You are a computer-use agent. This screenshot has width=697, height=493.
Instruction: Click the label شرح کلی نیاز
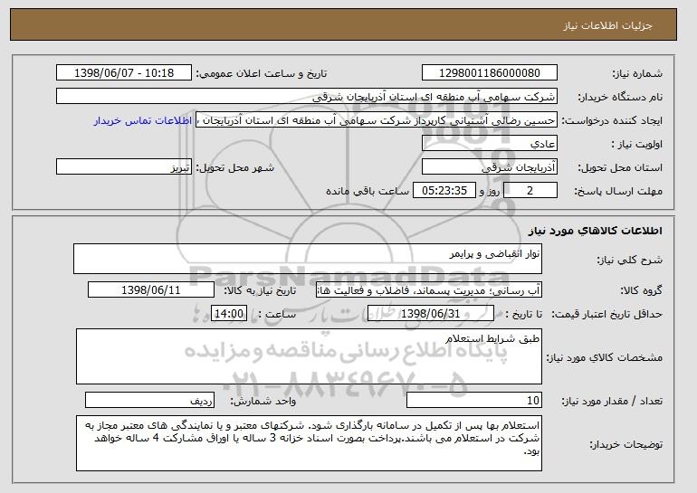(629, 260)
